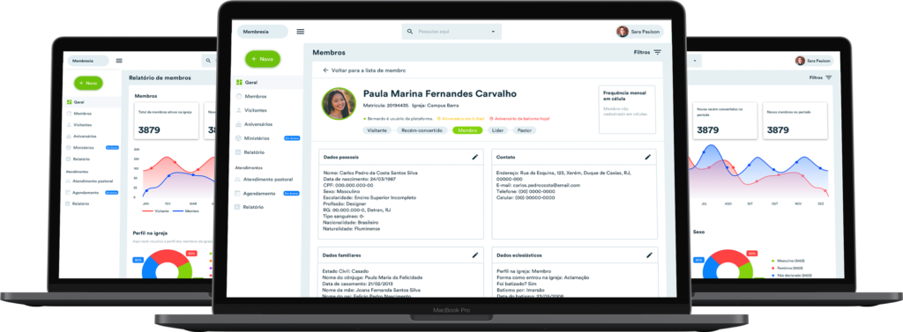This screenshot has width=903, height=332.
Task: Edit the Contato card with pencil icon
Action: point(648,157)
